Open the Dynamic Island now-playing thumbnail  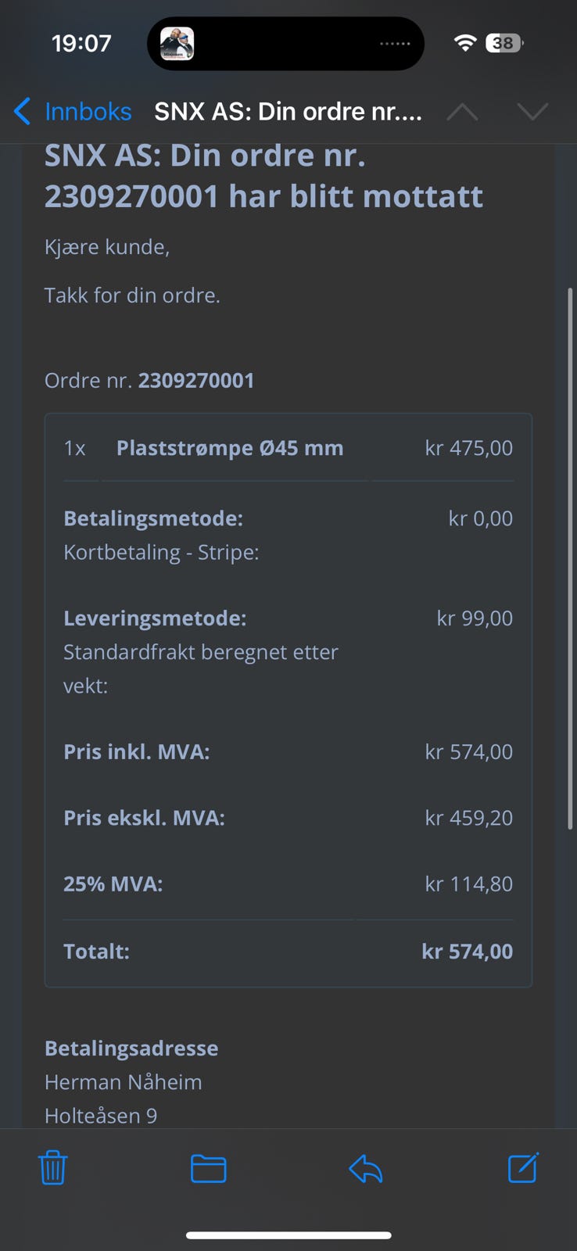click(177, 44)
